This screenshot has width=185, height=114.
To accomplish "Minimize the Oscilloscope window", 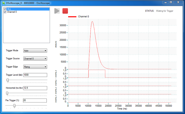I will click(165, 2).
